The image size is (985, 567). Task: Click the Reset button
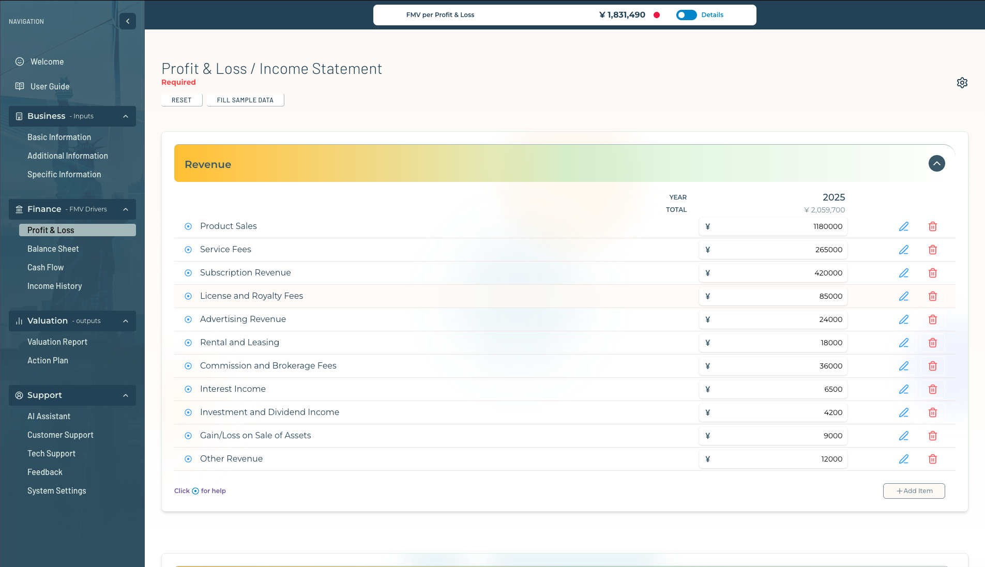(x=181, y=100)
